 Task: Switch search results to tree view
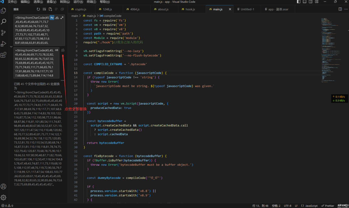point(56,9)
